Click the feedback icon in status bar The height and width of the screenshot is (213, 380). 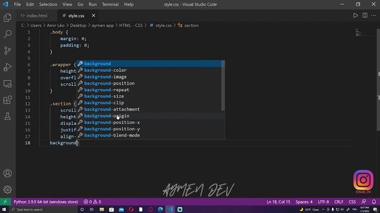tap(364, 202)
